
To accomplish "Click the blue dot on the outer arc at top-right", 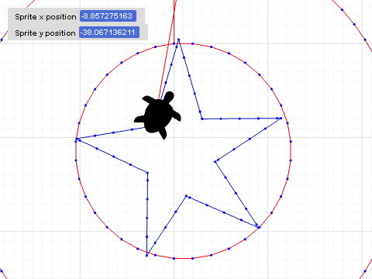I will pos(354,24).
